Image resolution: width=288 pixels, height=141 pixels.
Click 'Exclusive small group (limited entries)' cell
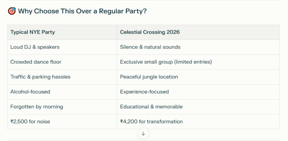166,62
